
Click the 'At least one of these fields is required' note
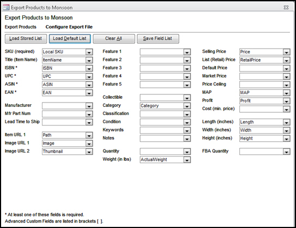coord(44,215)
